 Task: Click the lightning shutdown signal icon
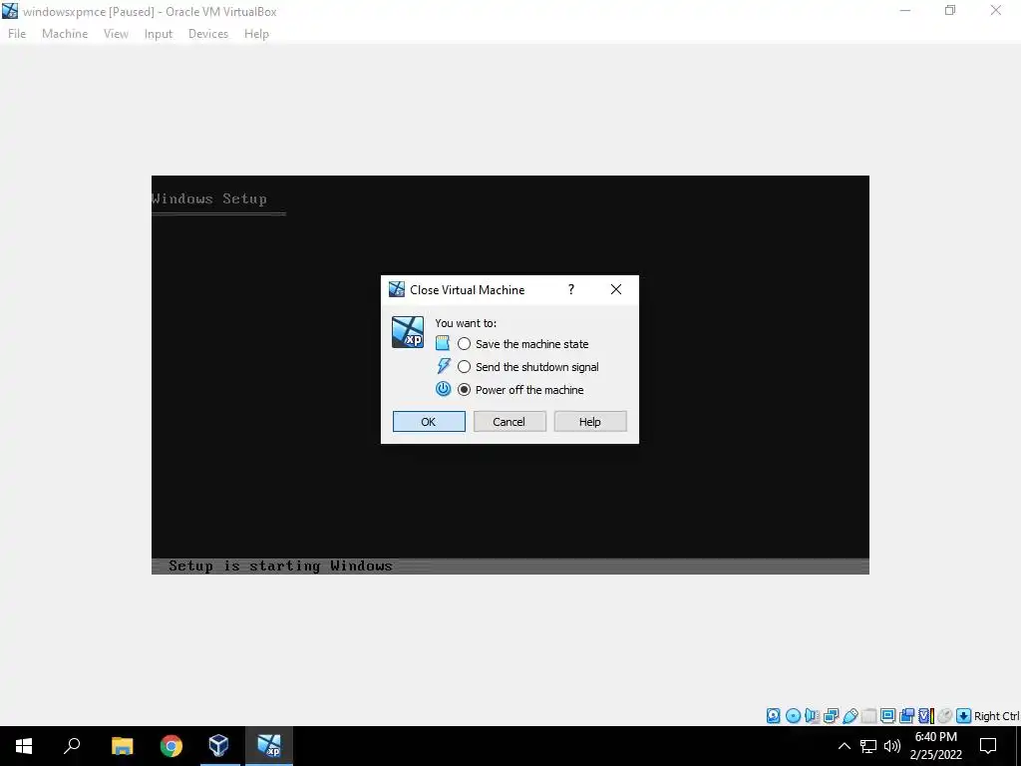pyautogui.click(x=443, y=366)
